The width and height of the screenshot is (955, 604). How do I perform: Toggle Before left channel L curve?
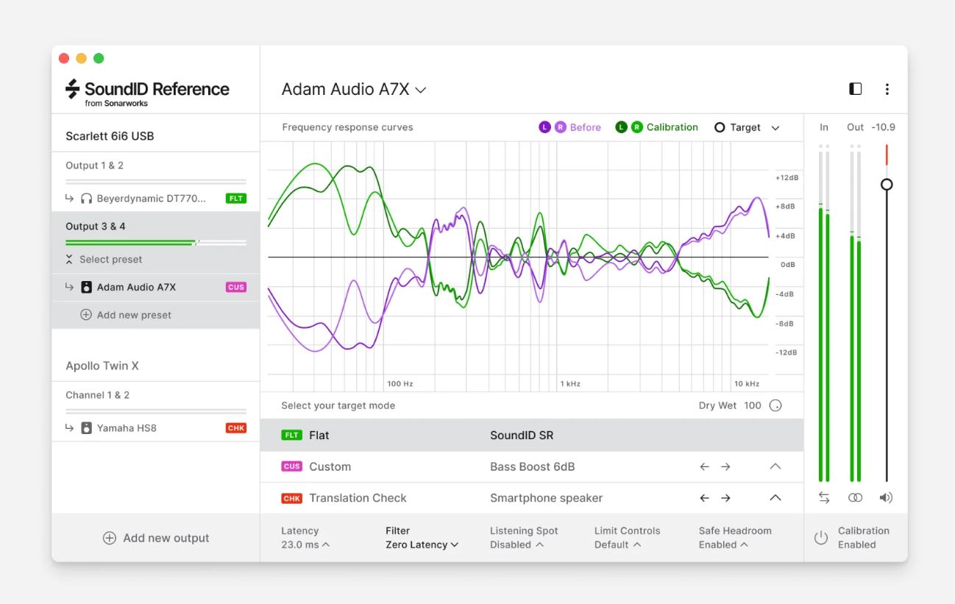[x=544, y=127]
